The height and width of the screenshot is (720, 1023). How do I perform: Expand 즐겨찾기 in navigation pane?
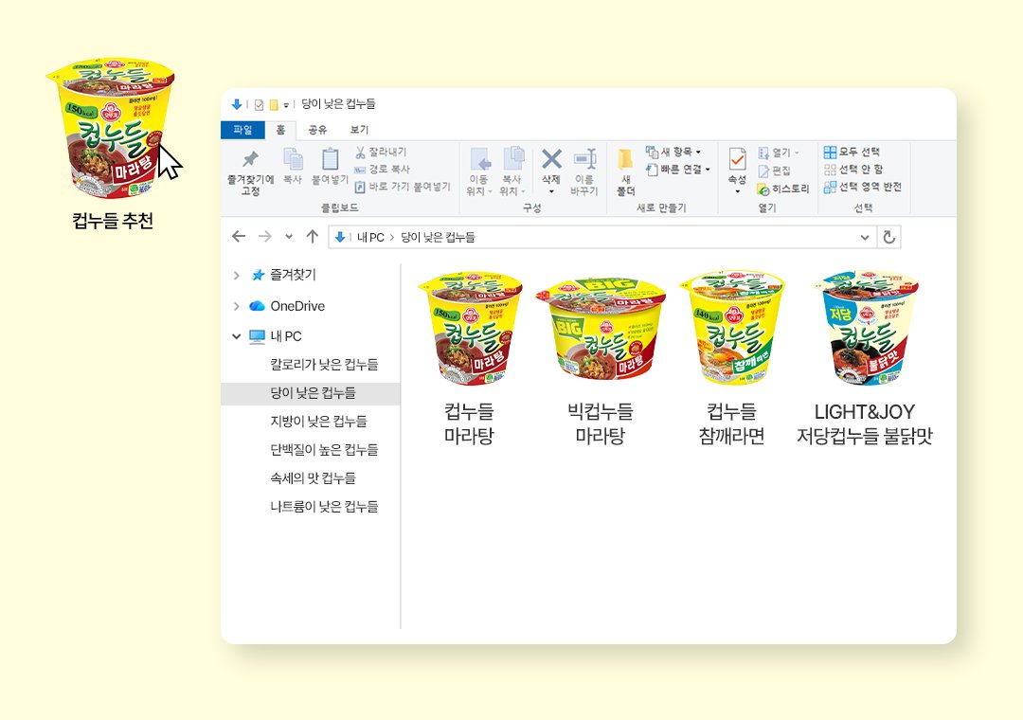(236, 276)
